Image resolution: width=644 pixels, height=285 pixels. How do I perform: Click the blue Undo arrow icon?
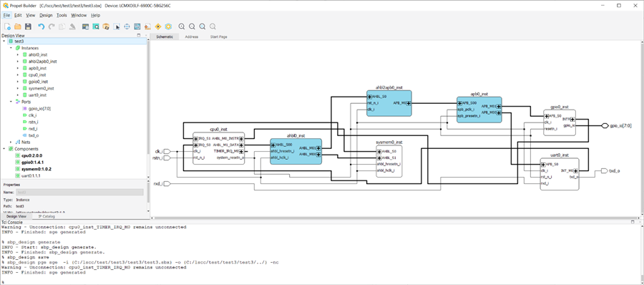(41, 26)
